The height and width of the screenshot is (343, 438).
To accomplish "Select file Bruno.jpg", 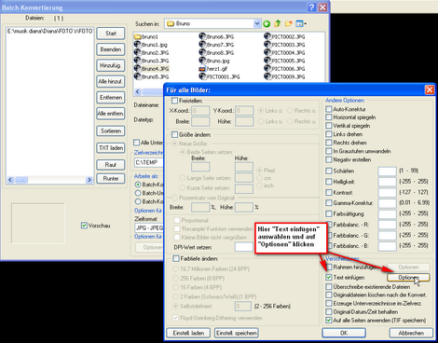I will tap(214, 61).
